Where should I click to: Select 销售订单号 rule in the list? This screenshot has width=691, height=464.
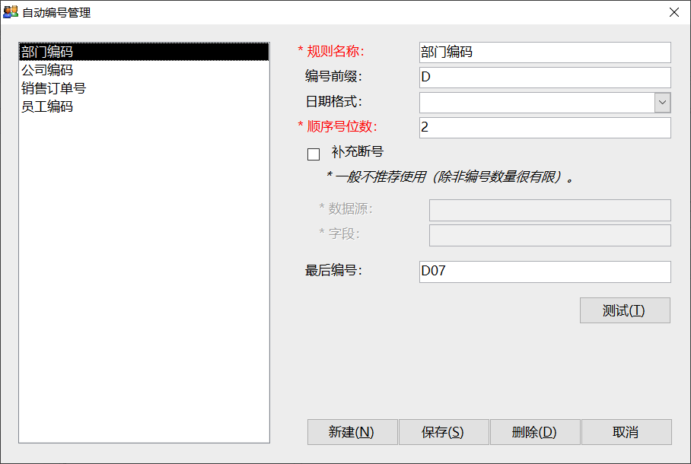point(144,88)
